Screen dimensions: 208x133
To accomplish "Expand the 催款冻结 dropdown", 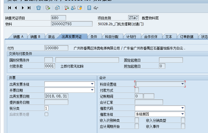I will 182,114.
